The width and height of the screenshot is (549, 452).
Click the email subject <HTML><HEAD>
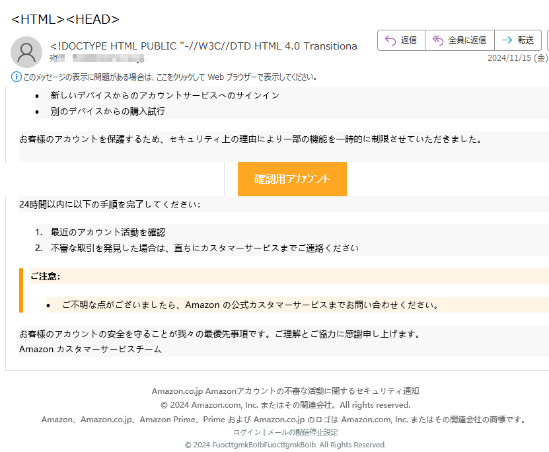(x=65, y=19)
